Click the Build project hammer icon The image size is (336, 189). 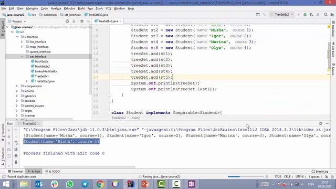click(264, 15)
